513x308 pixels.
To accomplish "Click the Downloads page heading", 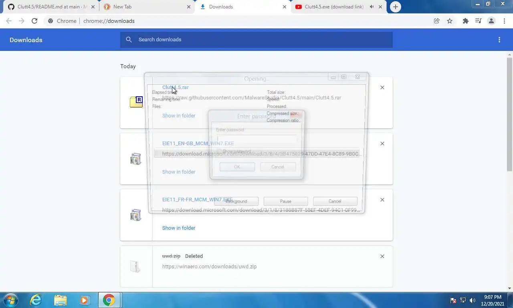I will 26,40.
